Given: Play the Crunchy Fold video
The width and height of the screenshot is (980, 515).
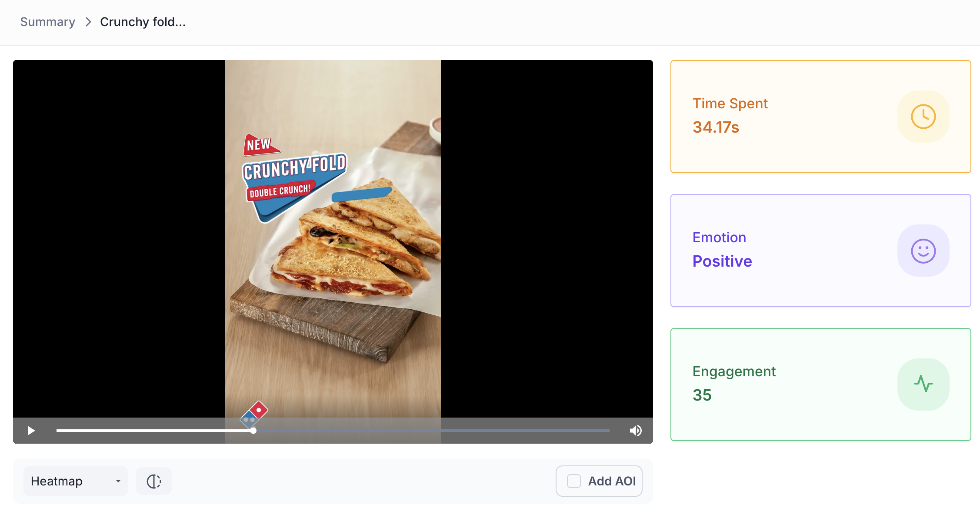Looking at the screenshot, I should (31, 431).
